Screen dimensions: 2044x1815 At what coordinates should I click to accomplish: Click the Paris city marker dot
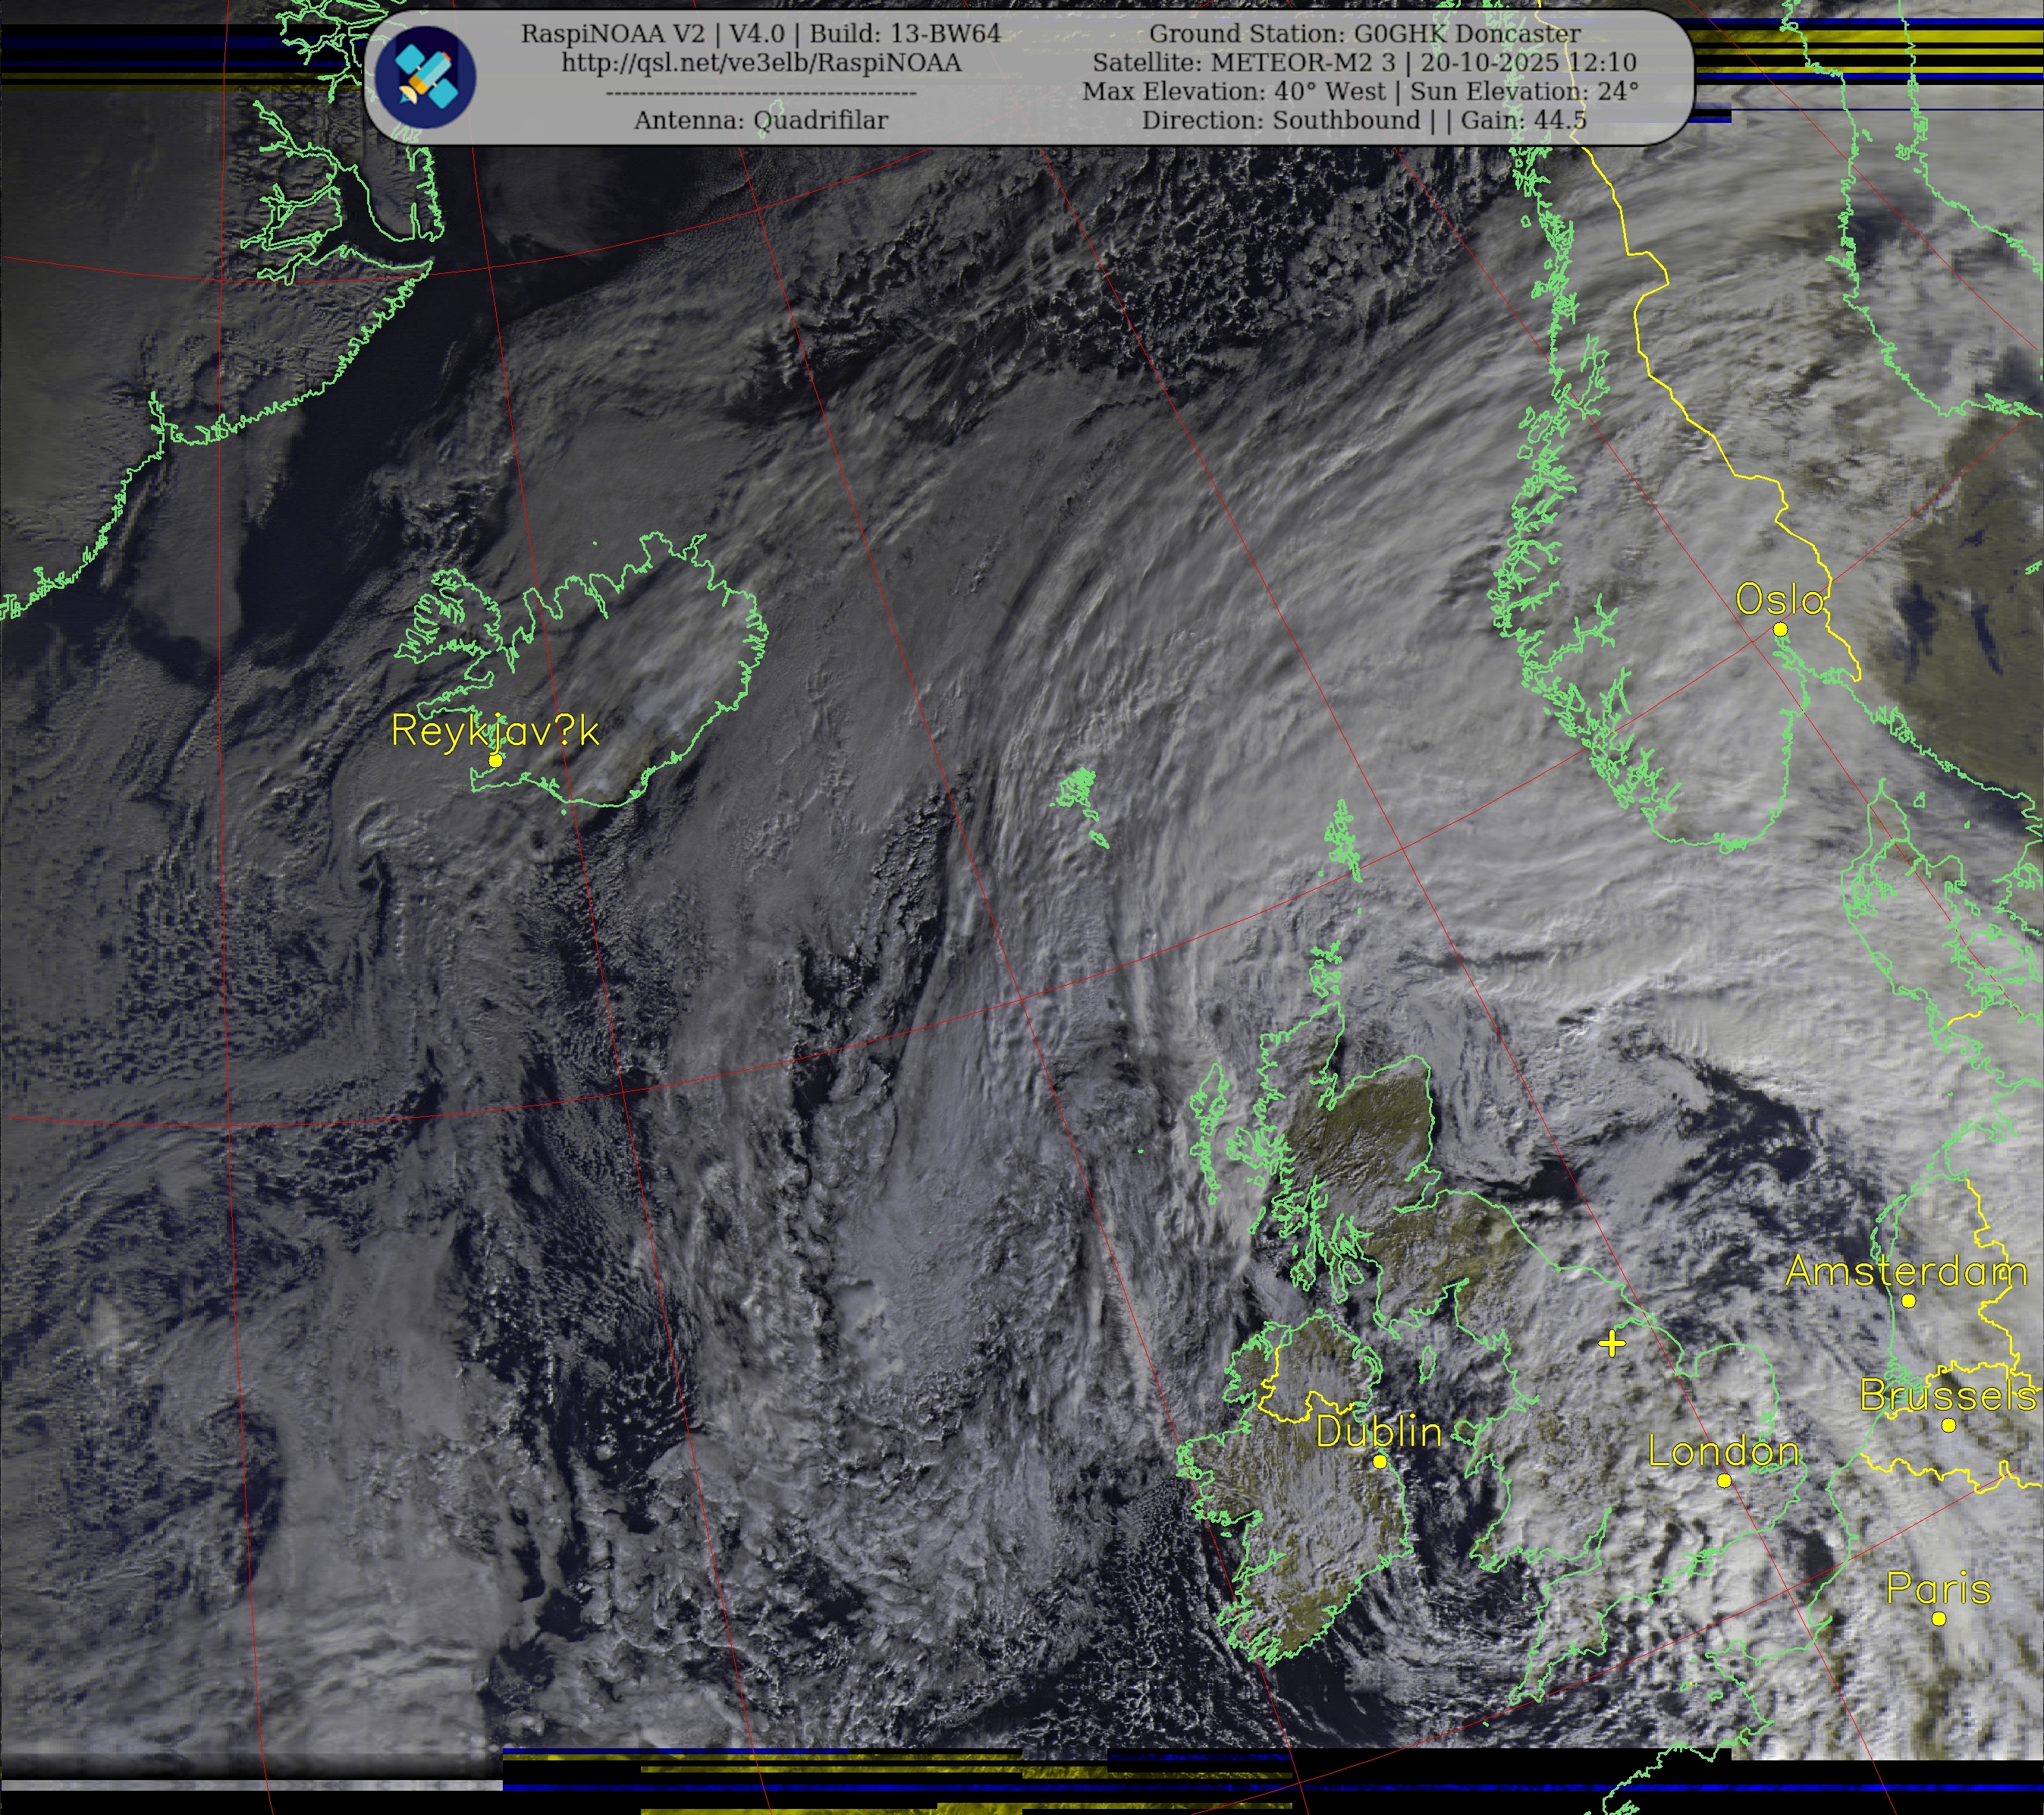point(1939,1619)
